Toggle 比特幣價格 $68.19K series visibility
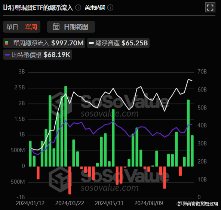Image resolution: width=221 pixels, height=210 pixels. click(x=37, y=55)
